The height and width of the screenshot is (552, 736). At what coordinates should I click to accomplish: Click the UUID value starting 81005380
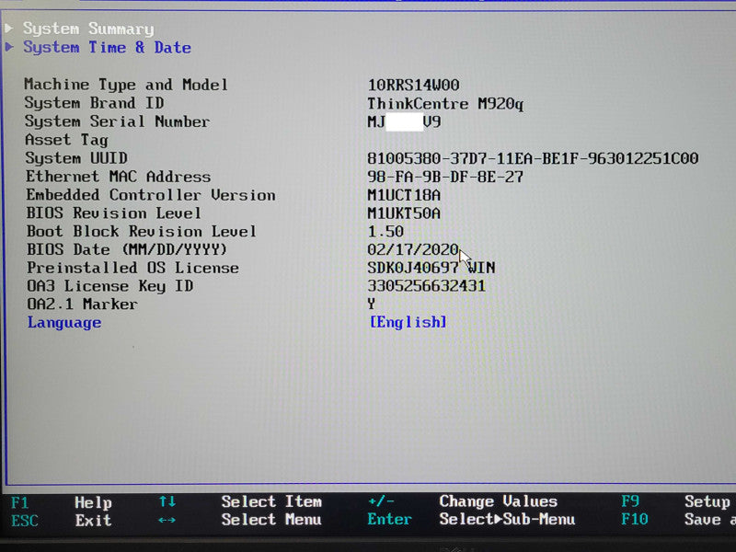(x=533, y=158)
